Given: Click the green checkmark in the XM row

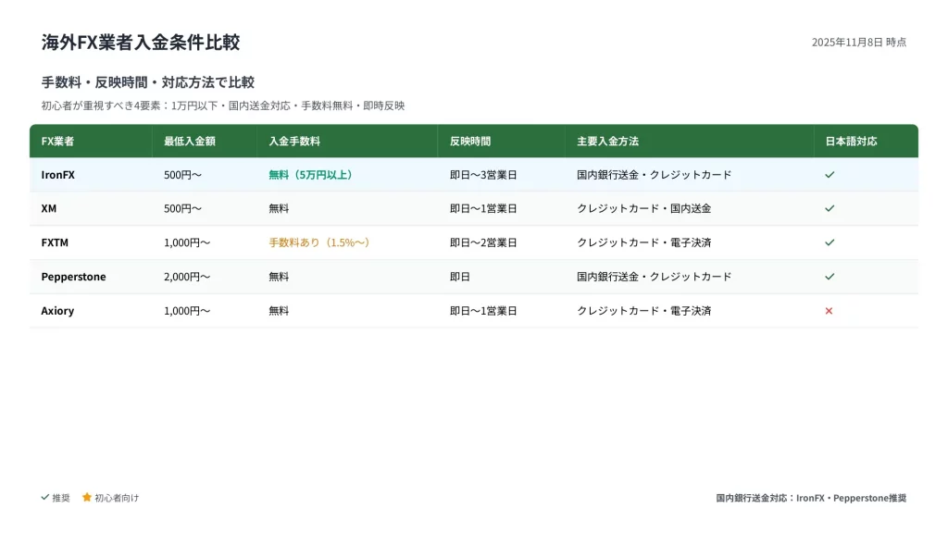Looking at the screenshot, I should click(829, 209).
